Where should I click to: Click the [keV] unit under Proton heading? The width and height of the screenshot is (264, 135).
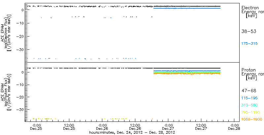click(251, 78)
